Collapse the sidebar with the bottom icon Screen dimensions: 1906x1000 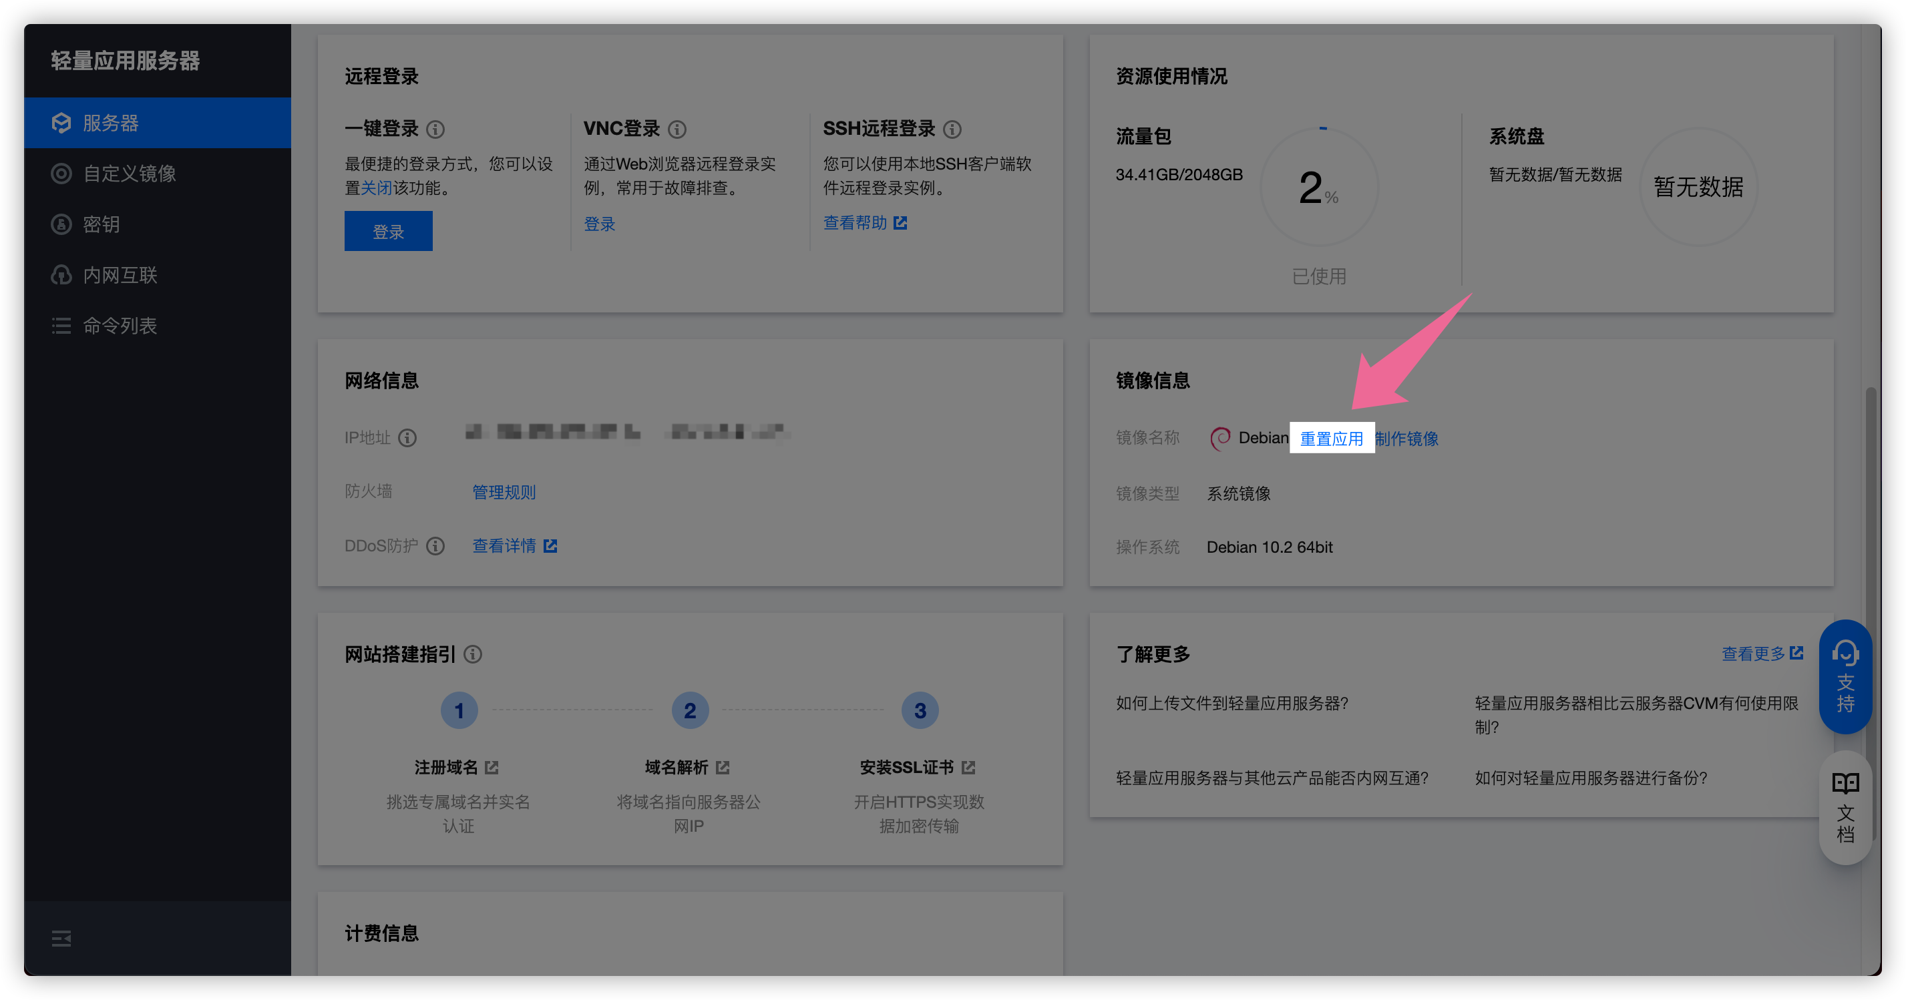pos(61,939)
